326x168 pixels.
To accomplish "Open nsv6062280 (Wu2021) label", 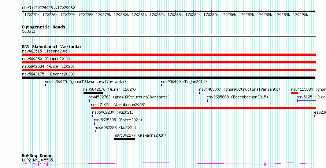I will [x=113, y=112].
